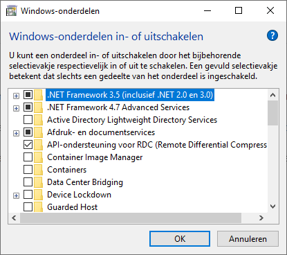The image size is (287, 255).
Task: Click the Windows-onderdelen title bar icon
Action: pos(11,11)
